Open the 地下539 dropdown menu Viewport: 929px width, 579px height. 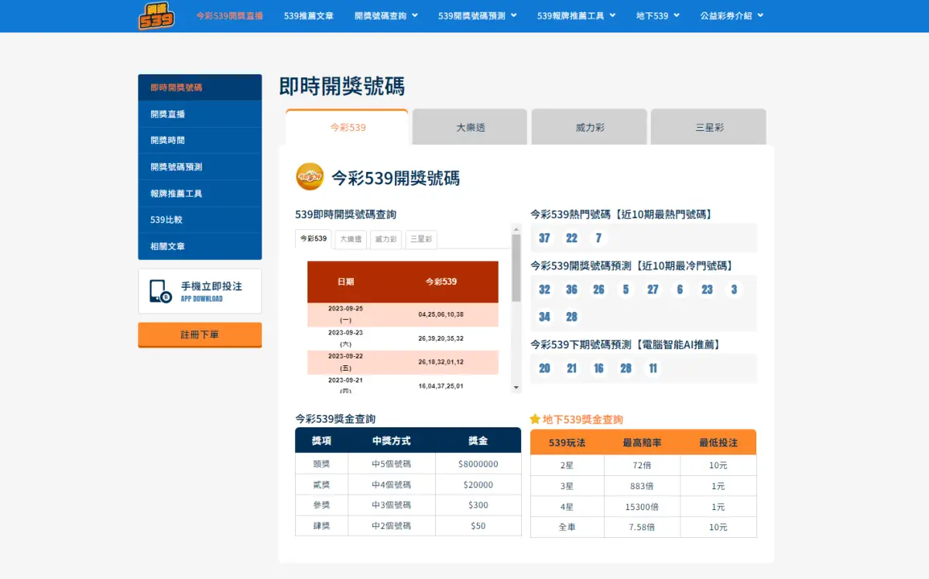(657, 15)
